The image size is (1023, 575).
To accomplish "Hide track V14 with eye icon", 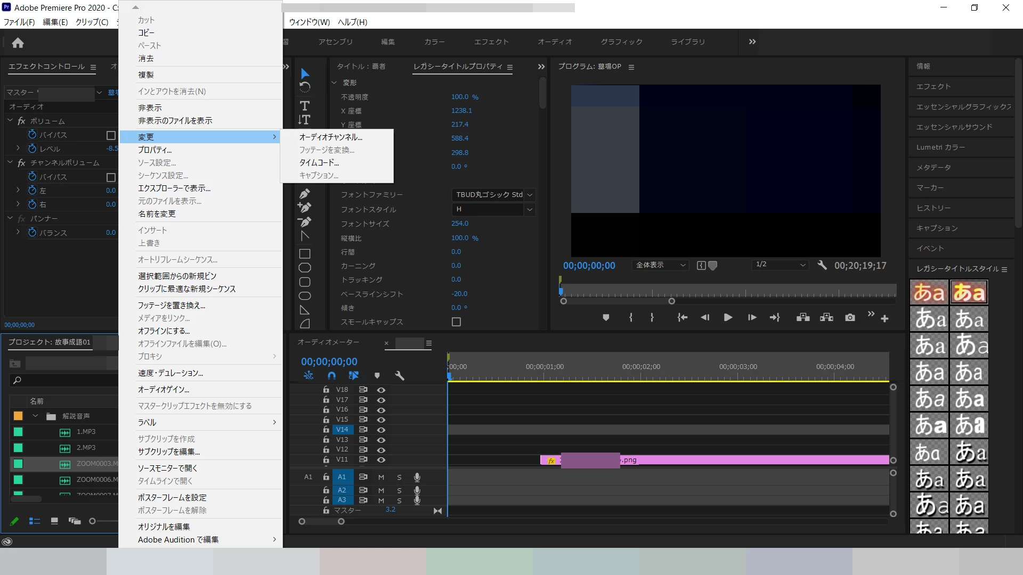I will click(x=381, y=430).
